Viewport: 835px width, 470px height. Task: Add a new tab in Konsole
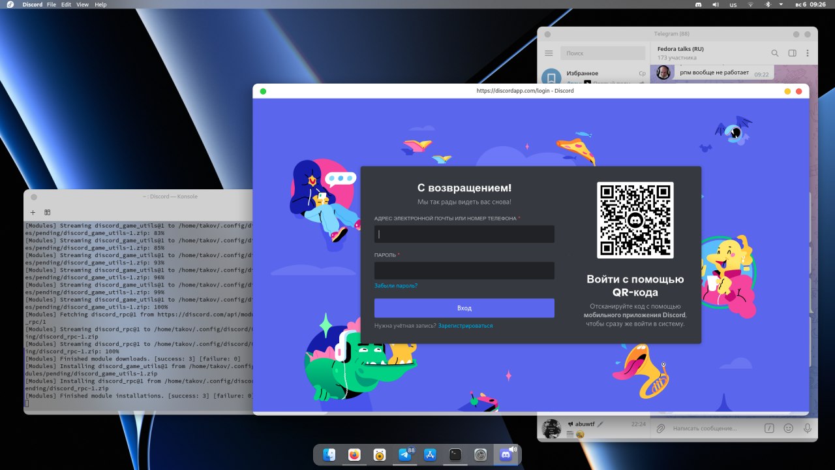click(x=33, y=212)
